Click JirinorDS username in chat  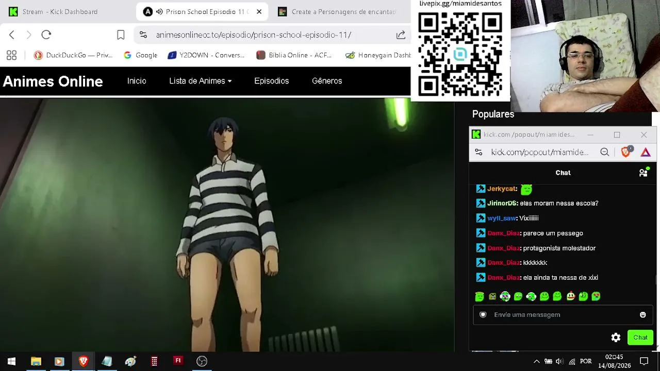pyautogui.click(x=502, y=204)
